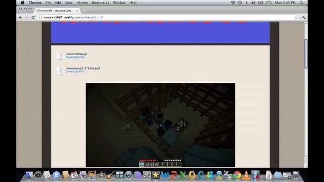Launch VLC media player from the dock
This screenshot has width=324, height=182.
coord(246,175)
